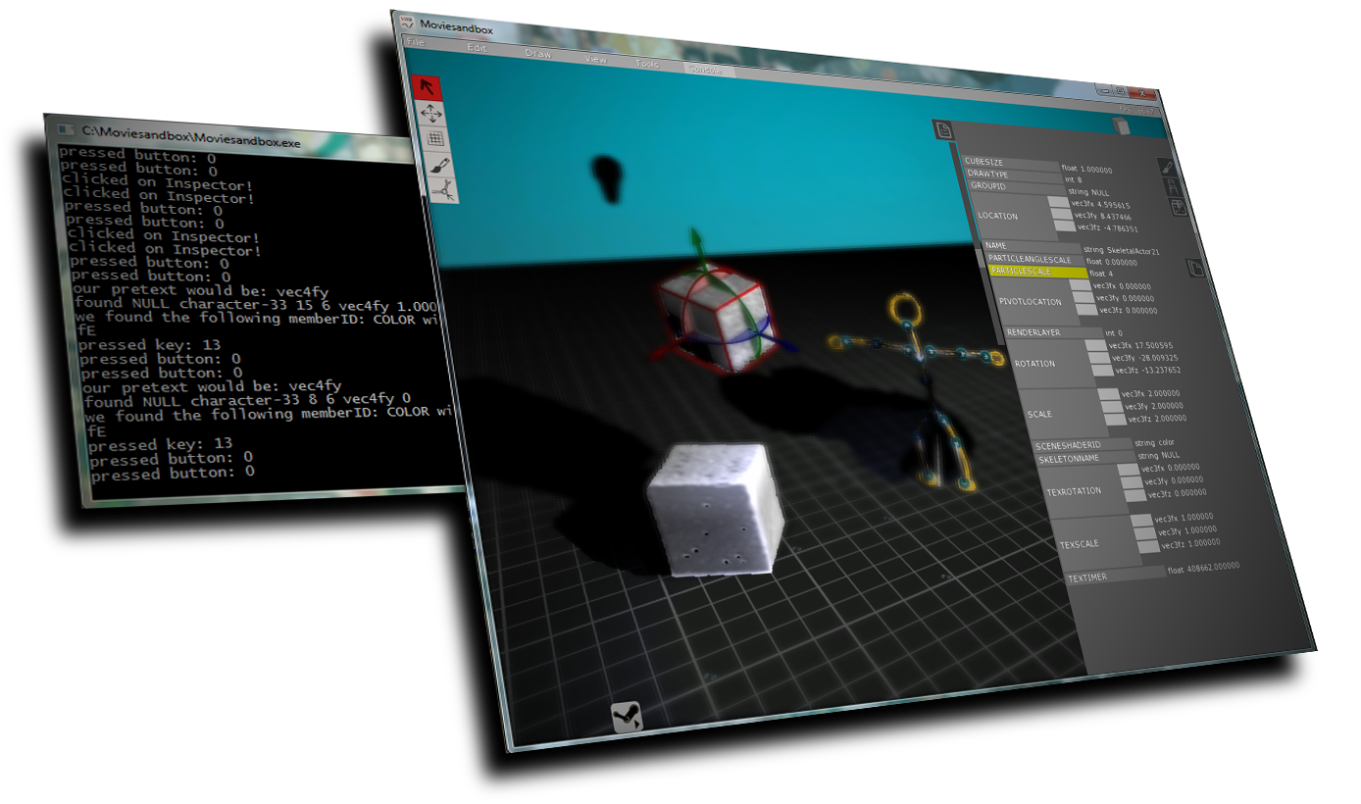This screenshot has height=804, width=1361.
Task: Click the NAME property button
Action: 1032,246
